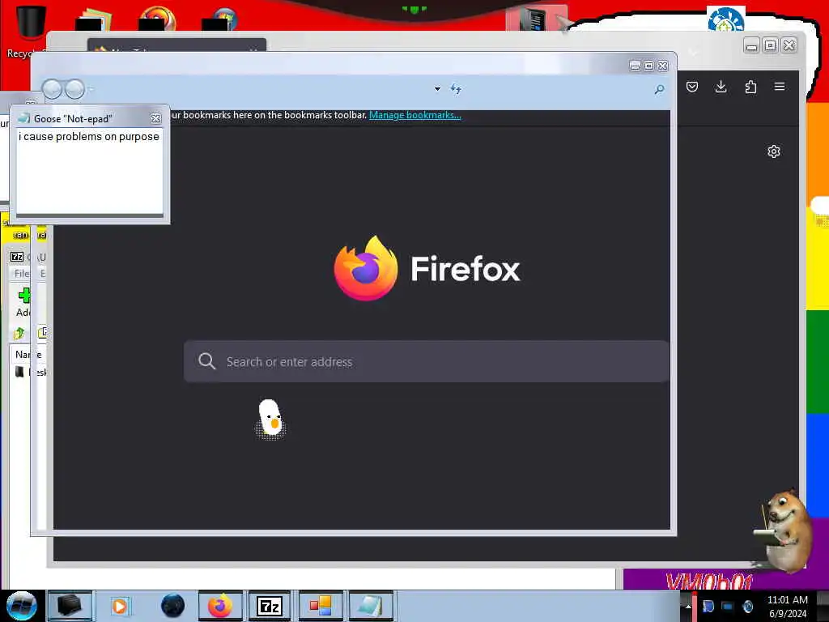The width and height of the screenshot is (829, 622).
Task: Open the Windows Start menu orb
Action: (x=21, y=606)
